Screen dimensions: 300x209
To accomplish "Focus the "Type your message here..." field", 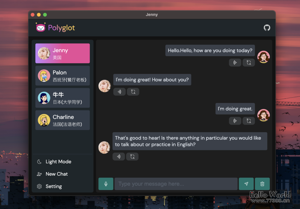I will [x=176, y=184].
